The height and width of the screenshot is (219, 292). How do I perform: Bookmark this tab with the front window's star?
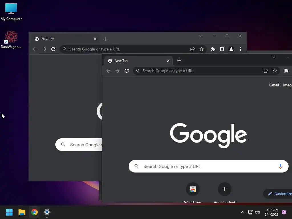(275, 71)
